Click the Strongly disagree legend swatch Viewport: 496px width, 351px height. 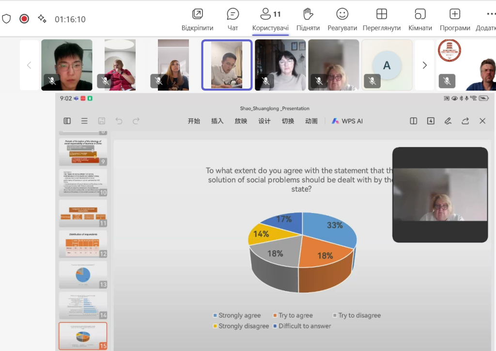(x=215, y=326)
